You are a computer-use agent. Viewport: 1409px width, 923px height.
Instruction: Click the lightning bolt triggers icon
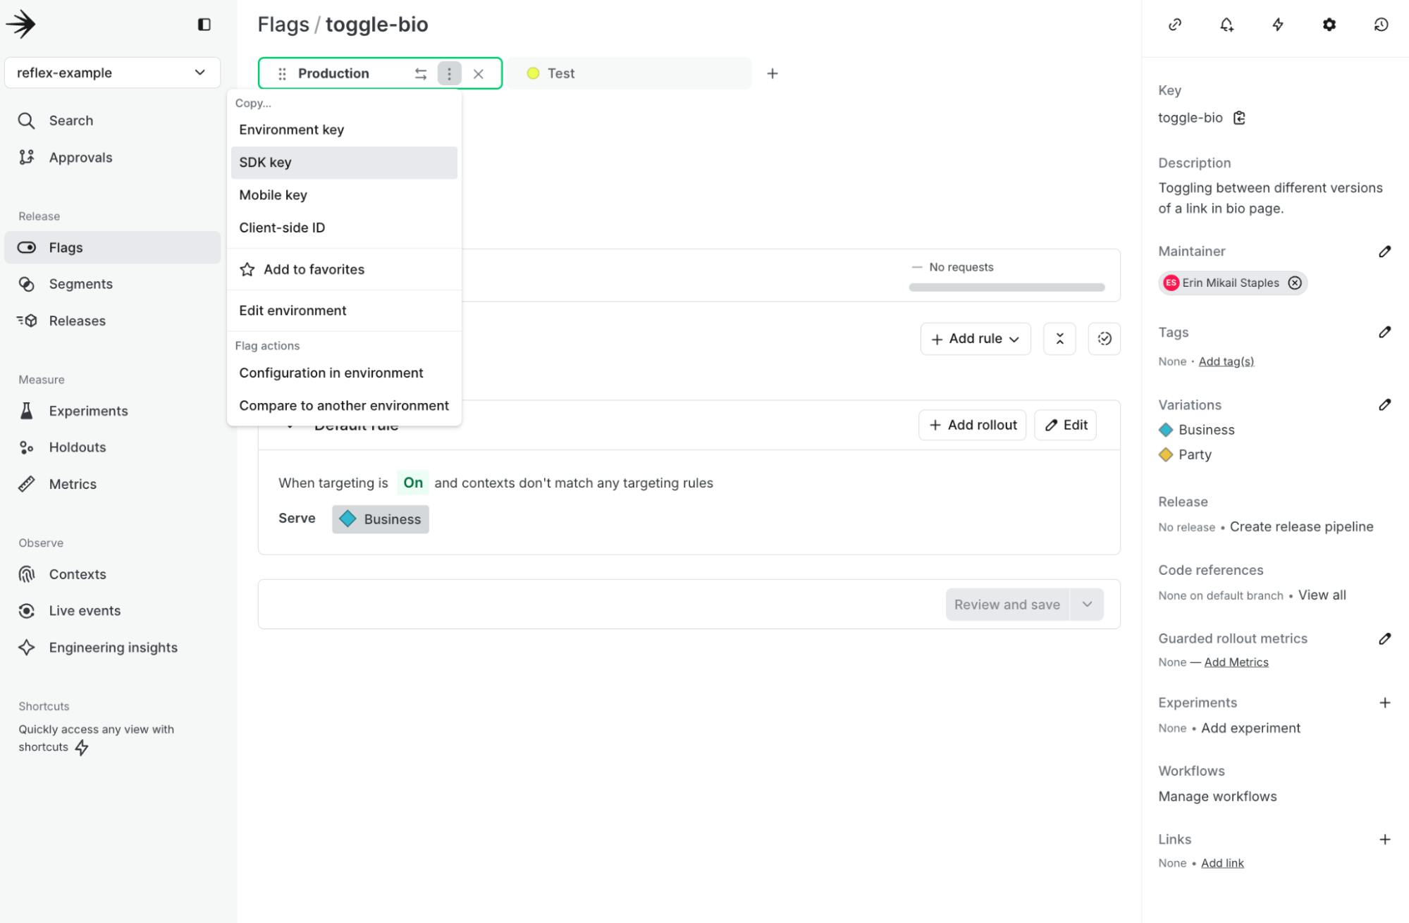click(1277, 25)
